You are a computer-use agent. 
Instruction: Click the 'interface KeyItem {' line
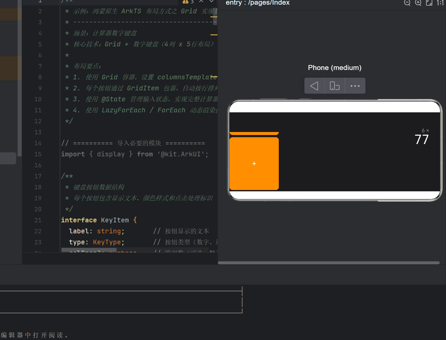(x=99, y=220)
